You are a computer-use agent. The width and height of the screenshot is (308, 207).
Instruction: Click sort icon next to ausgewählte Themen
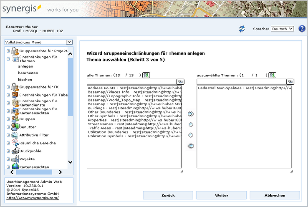pos(272,75)
